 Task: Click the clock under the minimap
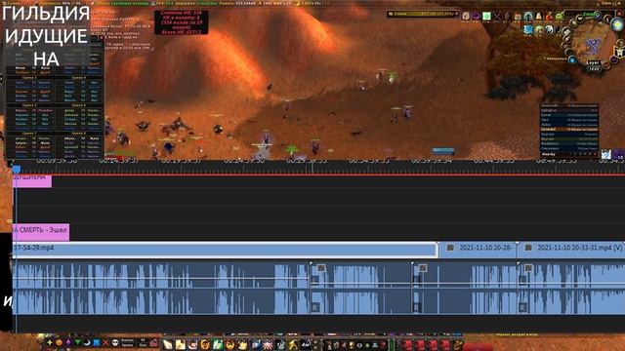pyautogui.click(x=594, y=69)
